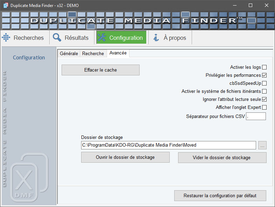Click the Dossier de stockage path field

pyautogui.click(x=169, y=145)
